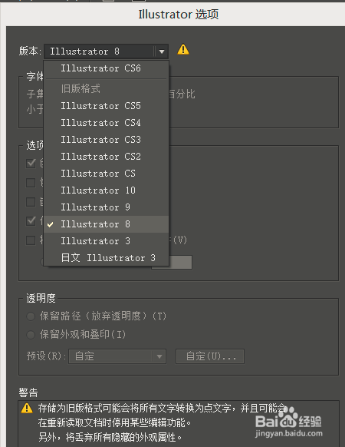Click the checkmark beside Illustrator 8

click(x=51, y=224)
